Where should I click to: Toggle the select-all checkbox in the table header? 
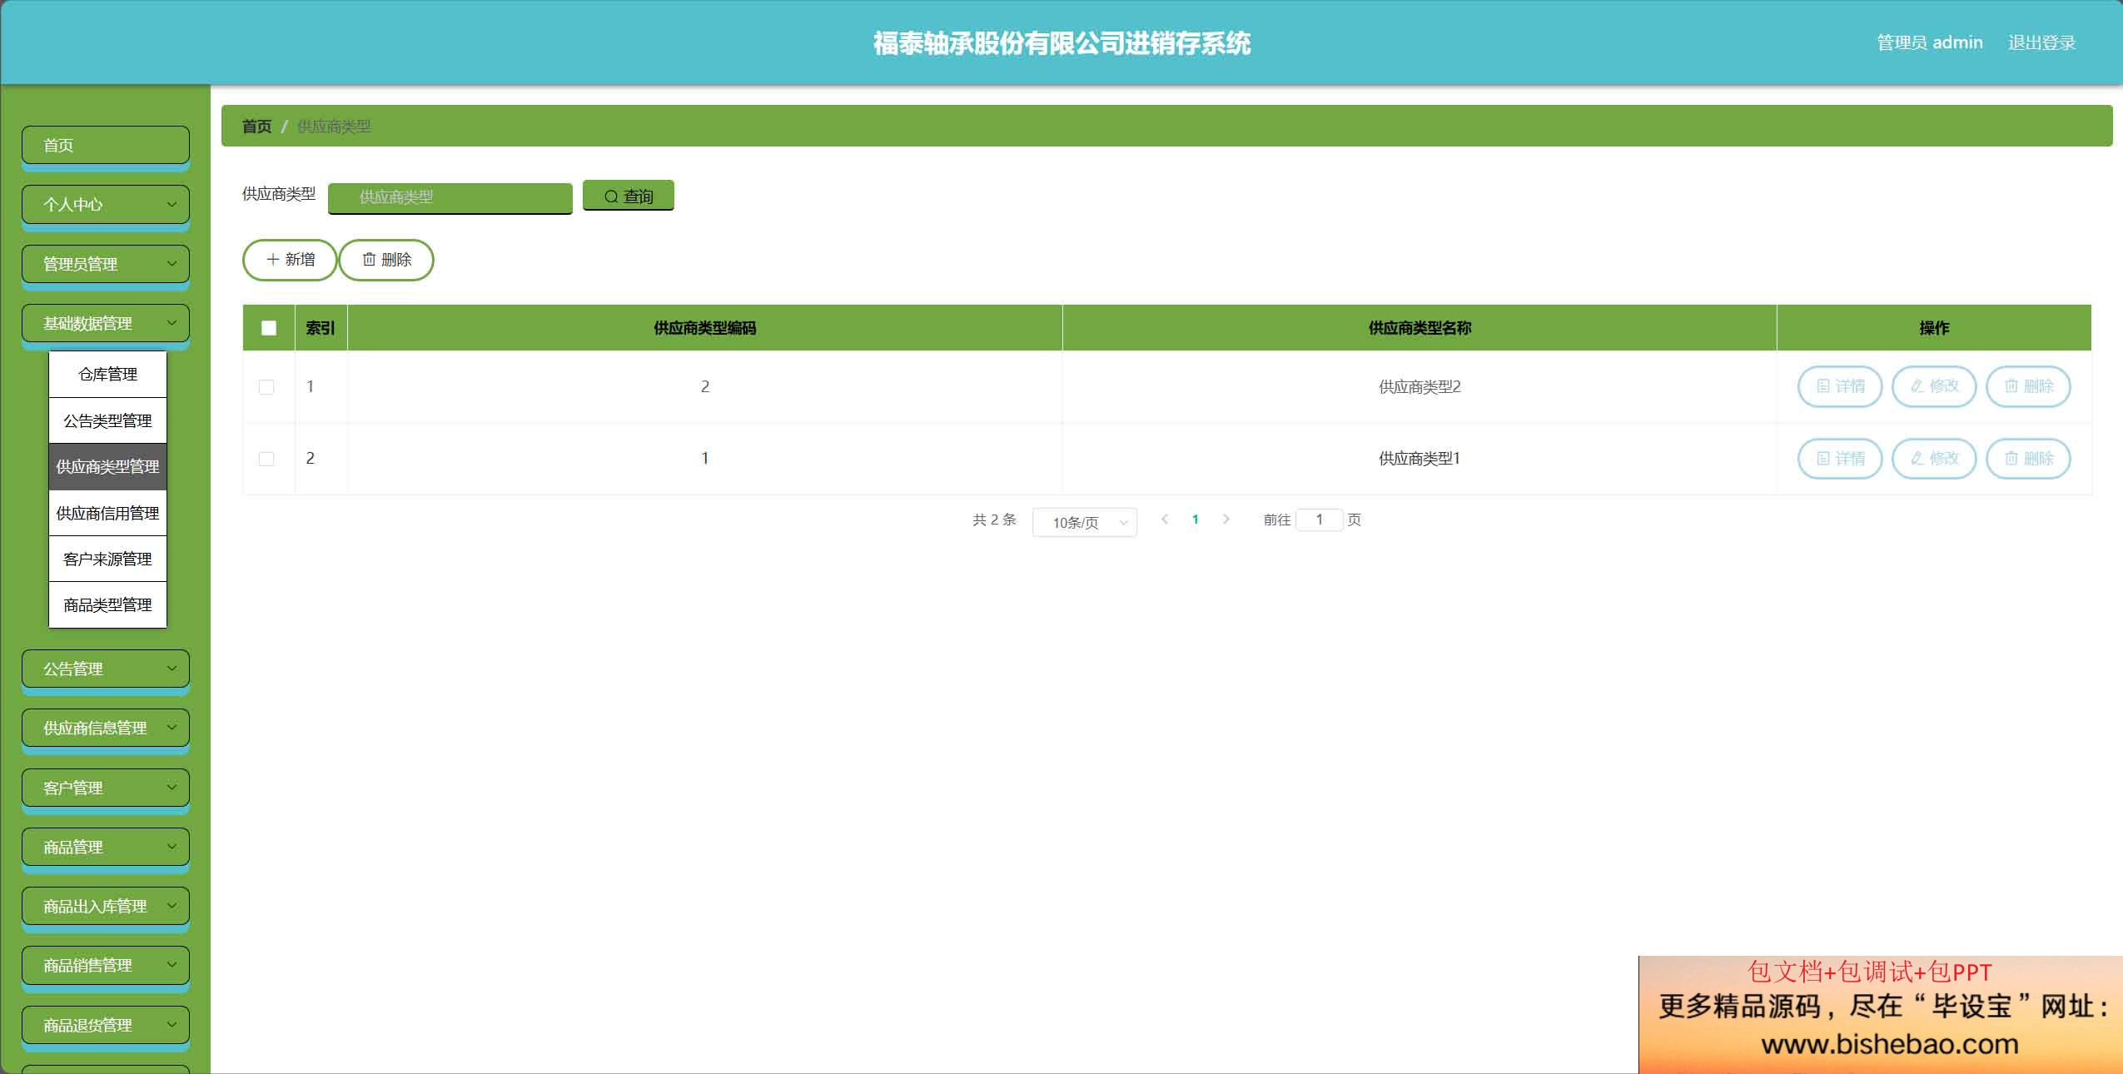[x=269, y=328]
